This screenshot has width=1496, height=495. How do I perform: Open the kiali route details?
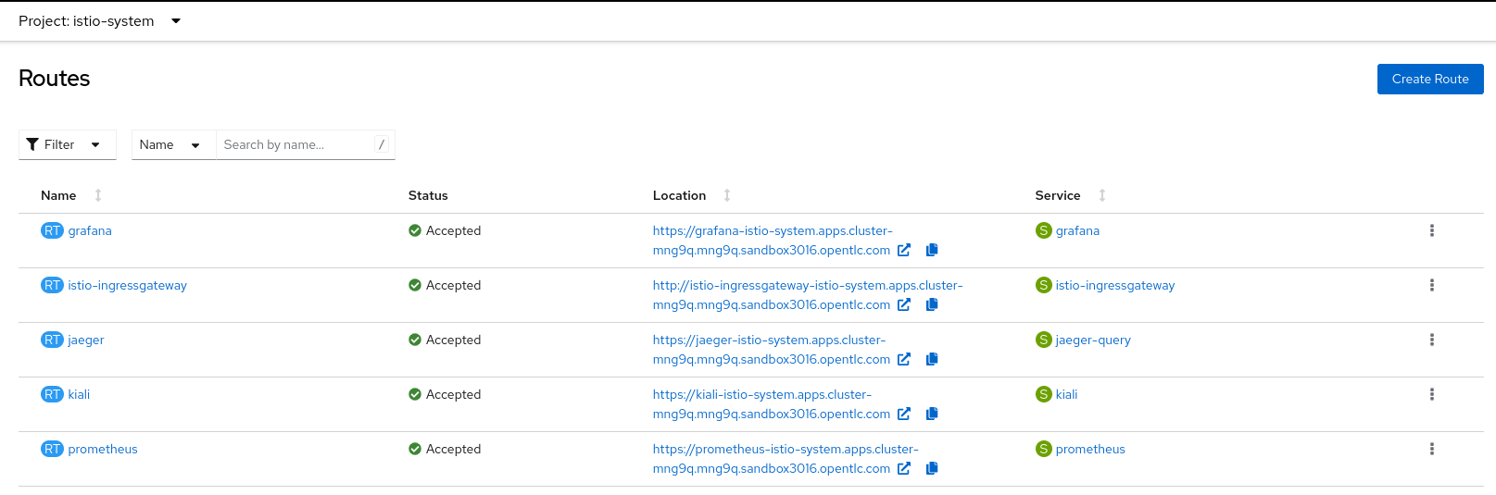(79, 394)
